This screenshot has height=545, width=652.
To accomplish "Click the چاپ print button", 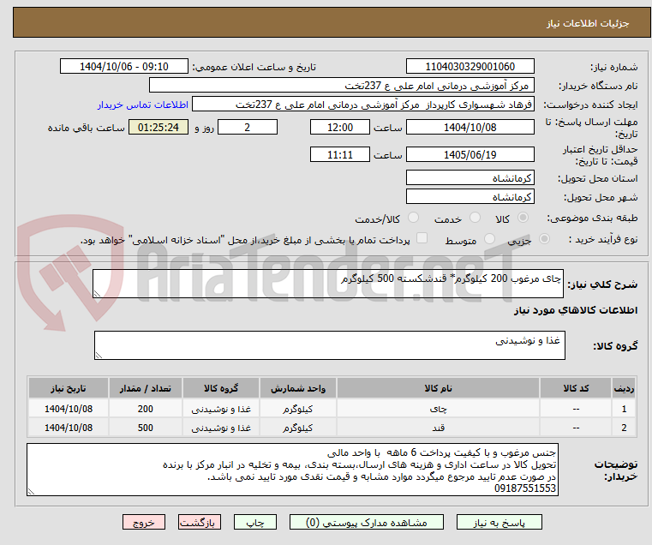I will click(255, 523).
